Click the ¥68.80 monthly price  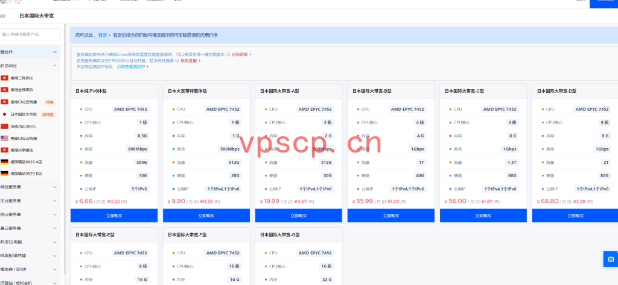point(547,201)
